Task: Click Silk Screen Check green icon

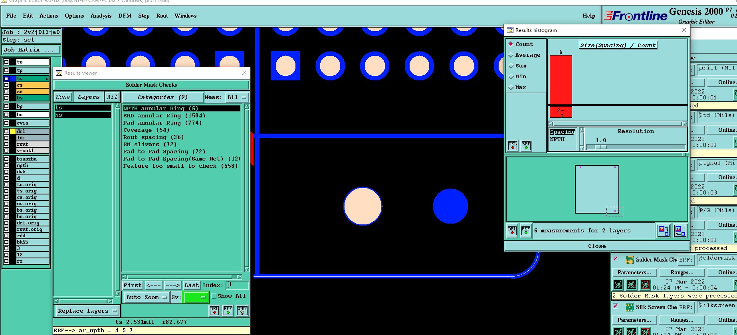Action: click(630, 307)
